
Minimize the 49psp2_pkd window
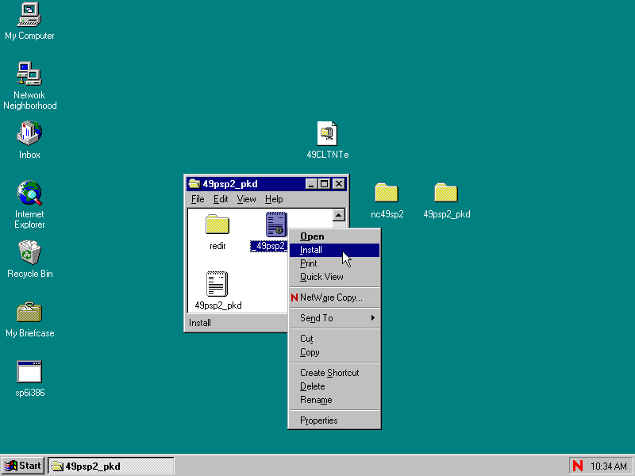(x=311, y=184)
